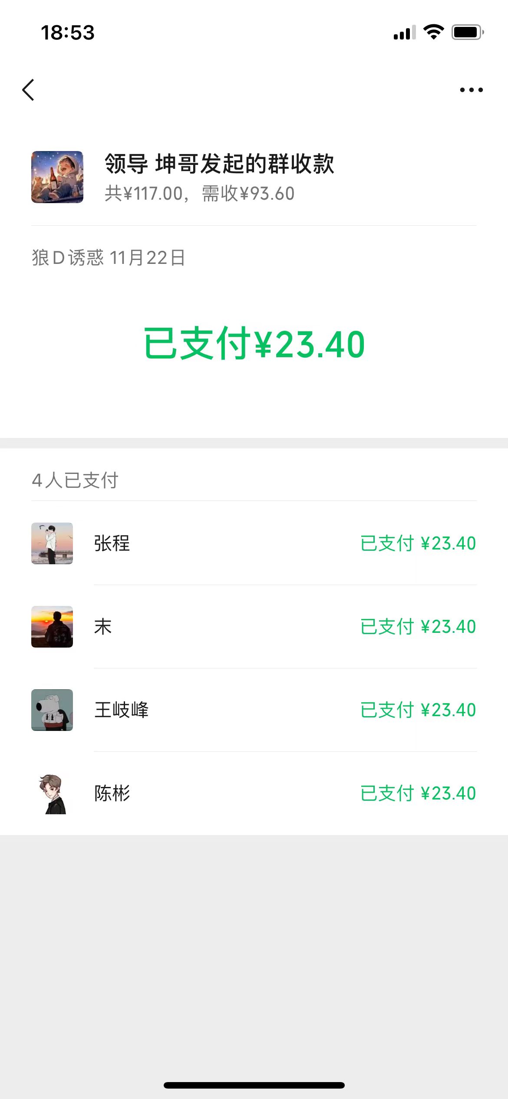The width and height of the screenshot is (508, 1099).
Task: Tap 张程's 已支付 ¥23.40 status
Action: (418, 543)
